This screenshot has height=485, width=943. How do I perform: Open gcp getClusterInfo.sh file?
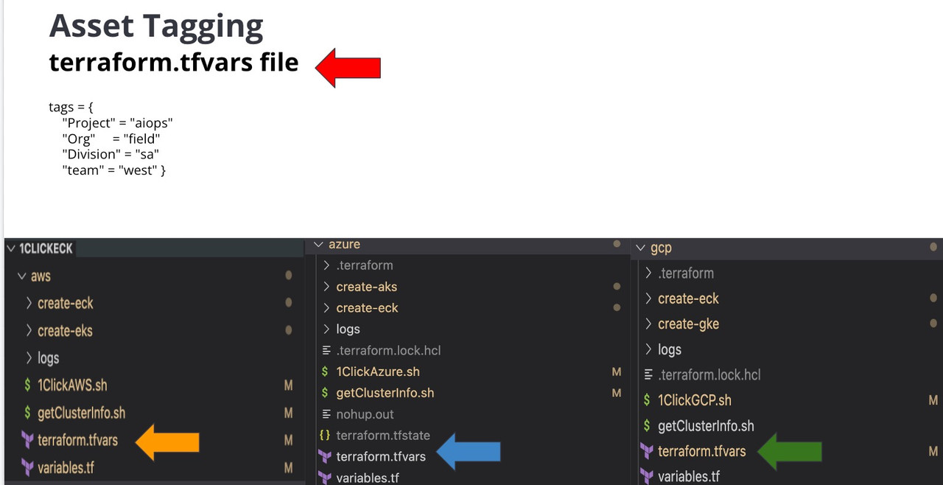(706, 425)
